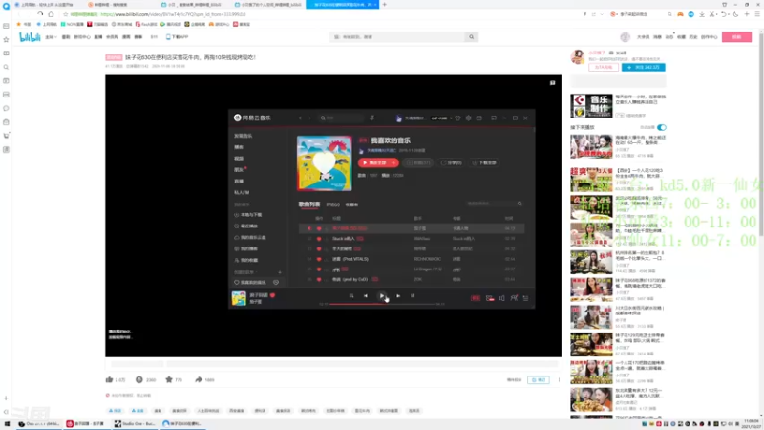Click the 音乐制作 ad thumbnail
This screenshot has height=430, width=764.
pos(591,106)
